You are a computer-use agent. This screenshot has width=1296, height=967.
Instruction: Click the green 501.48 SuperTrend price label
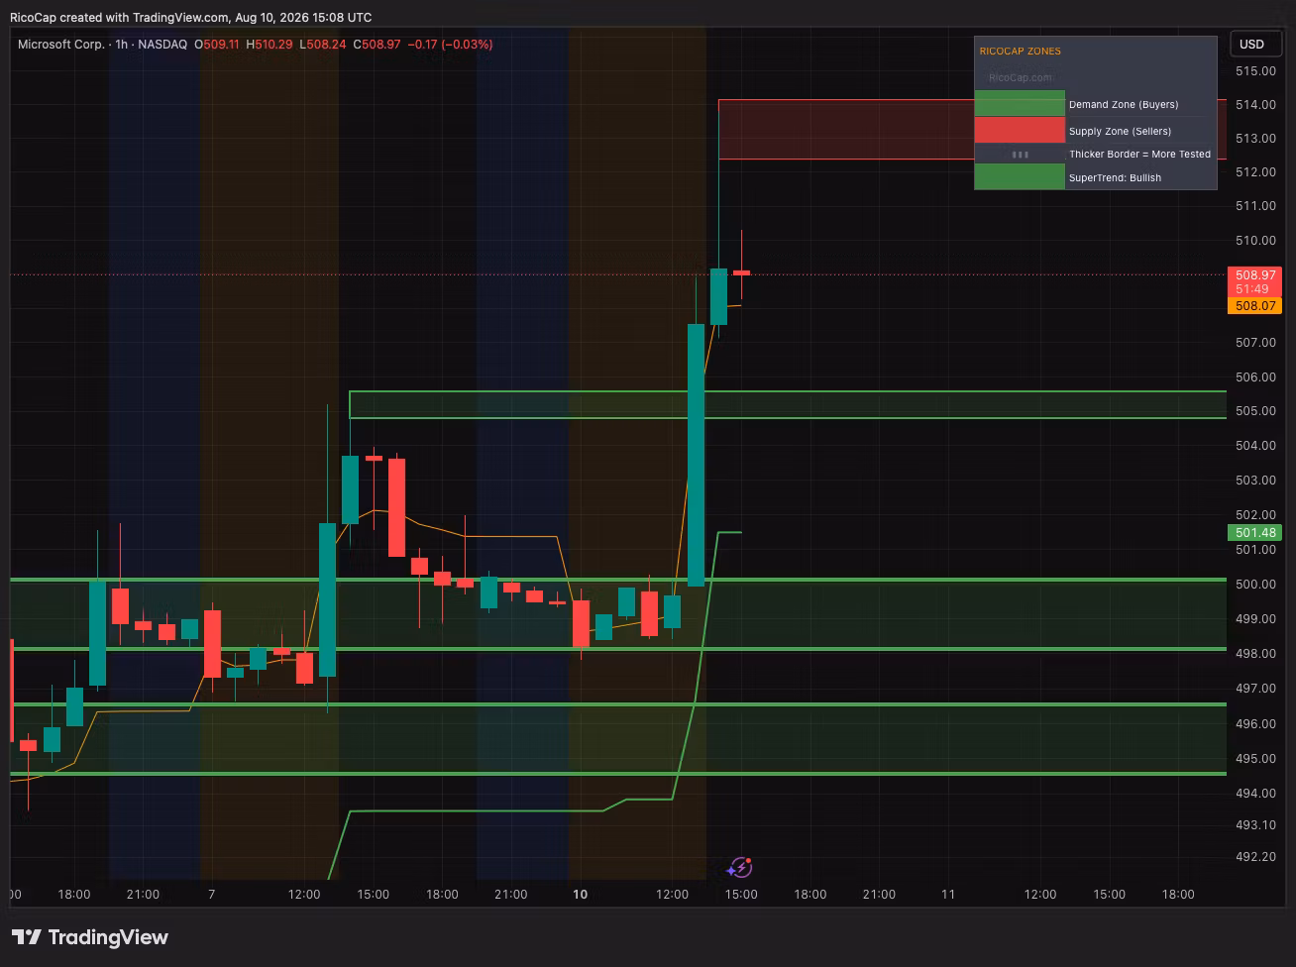[x=1254, y=533]
